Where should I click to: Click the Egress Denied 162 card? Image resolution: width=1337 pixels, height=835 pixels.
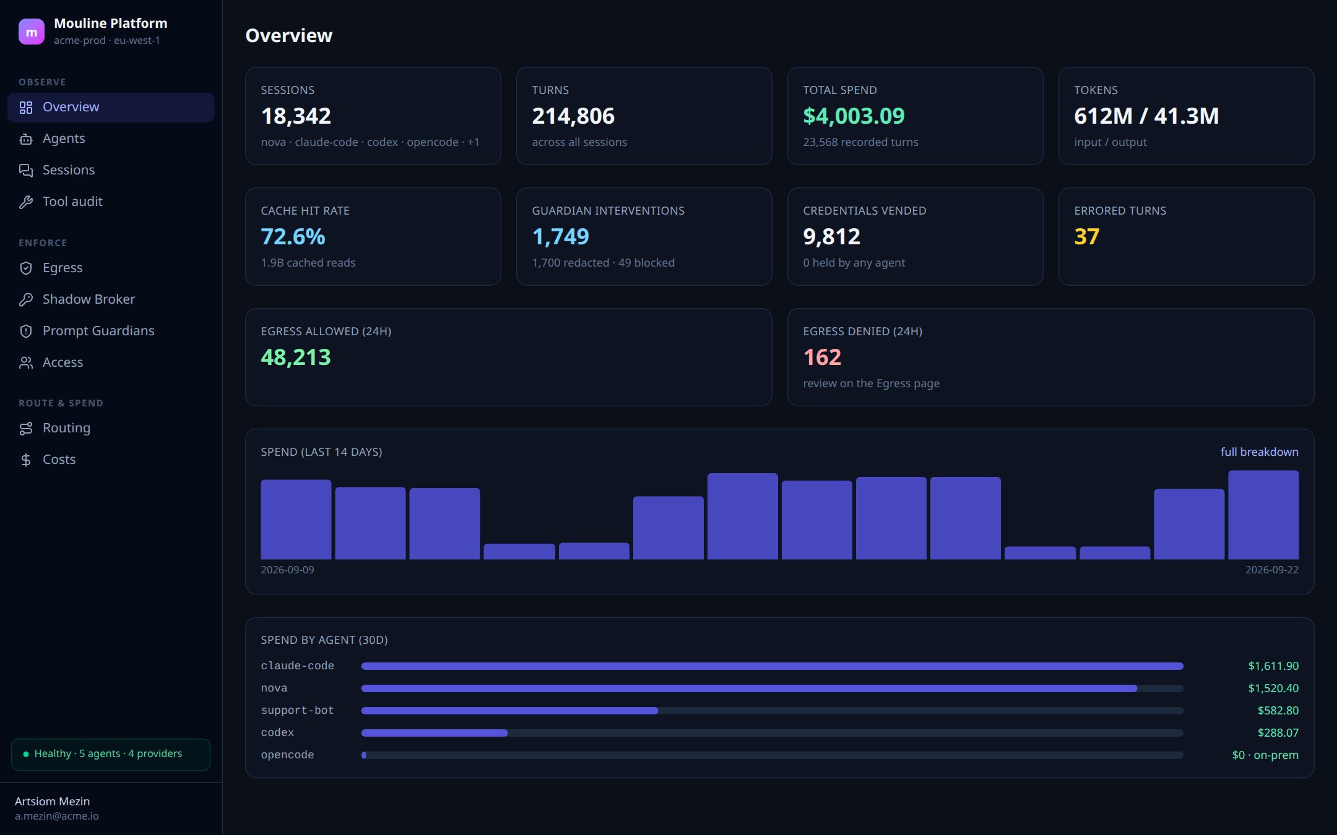tap(1051, 357)
